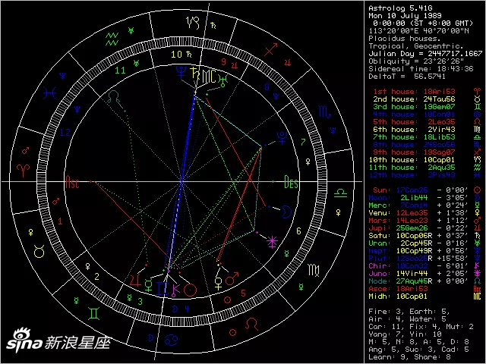Select the Taurus glyph in outer ring
This screenshot has height=364, width=486.
tap(39, 251)
